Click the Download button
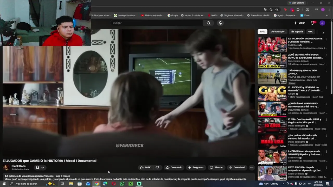Viewport: 333px width, 187px height. pos(237,168)
